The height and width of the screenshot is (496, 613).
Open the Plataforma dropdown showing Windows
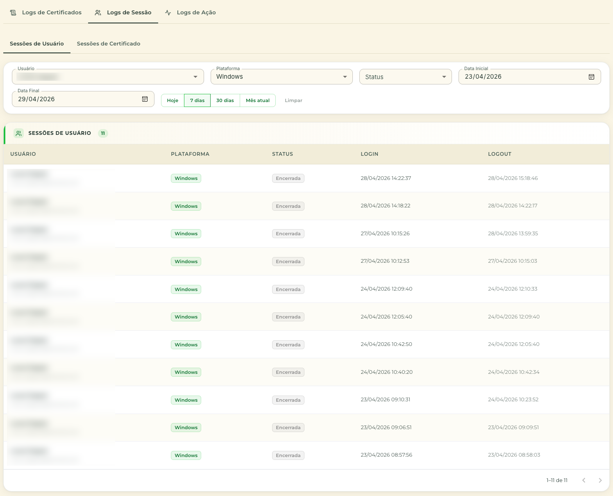282,77
